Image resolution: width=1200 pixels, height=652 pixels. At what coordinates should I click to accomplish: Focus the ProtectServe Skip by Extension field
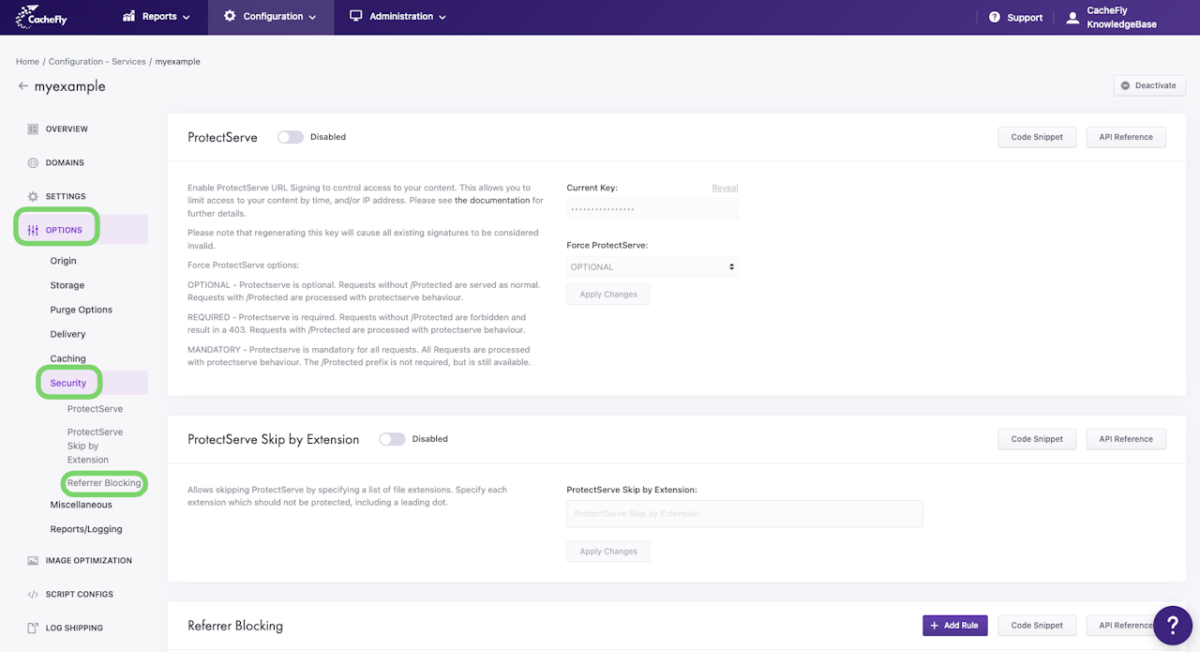(744, 514)
